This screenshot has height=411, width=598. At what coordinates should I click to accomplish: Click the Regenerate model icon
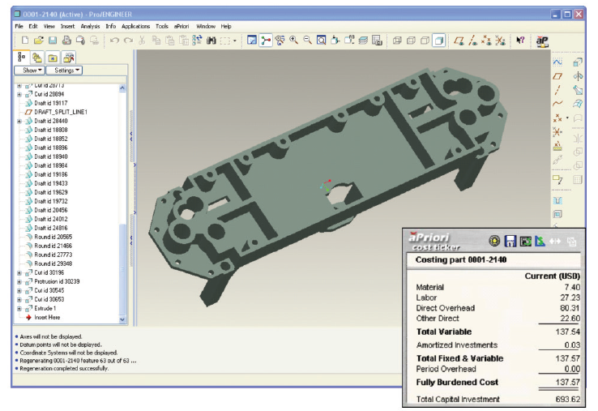197,40
